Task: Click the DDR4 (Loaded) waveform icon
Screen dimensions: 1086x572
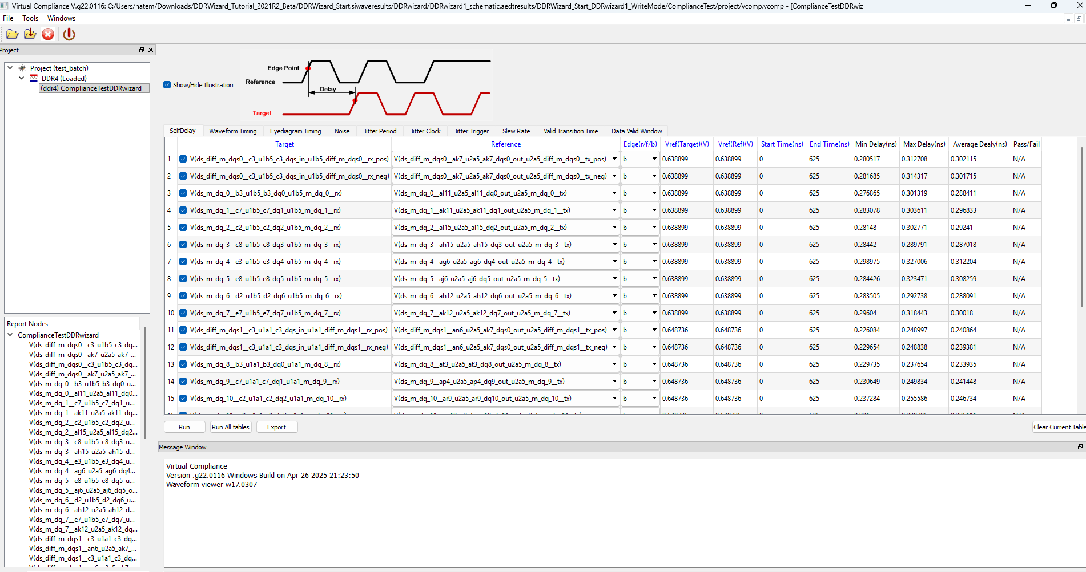Action: (x=34, y=78)
